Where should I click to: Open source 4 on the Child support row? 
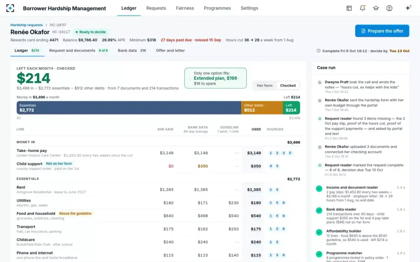271,166
